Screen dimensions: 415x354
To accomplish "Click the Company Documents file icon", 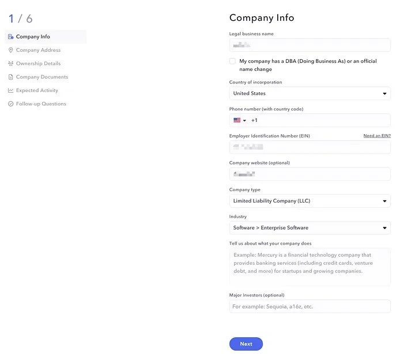I will [x=10, y=77].
